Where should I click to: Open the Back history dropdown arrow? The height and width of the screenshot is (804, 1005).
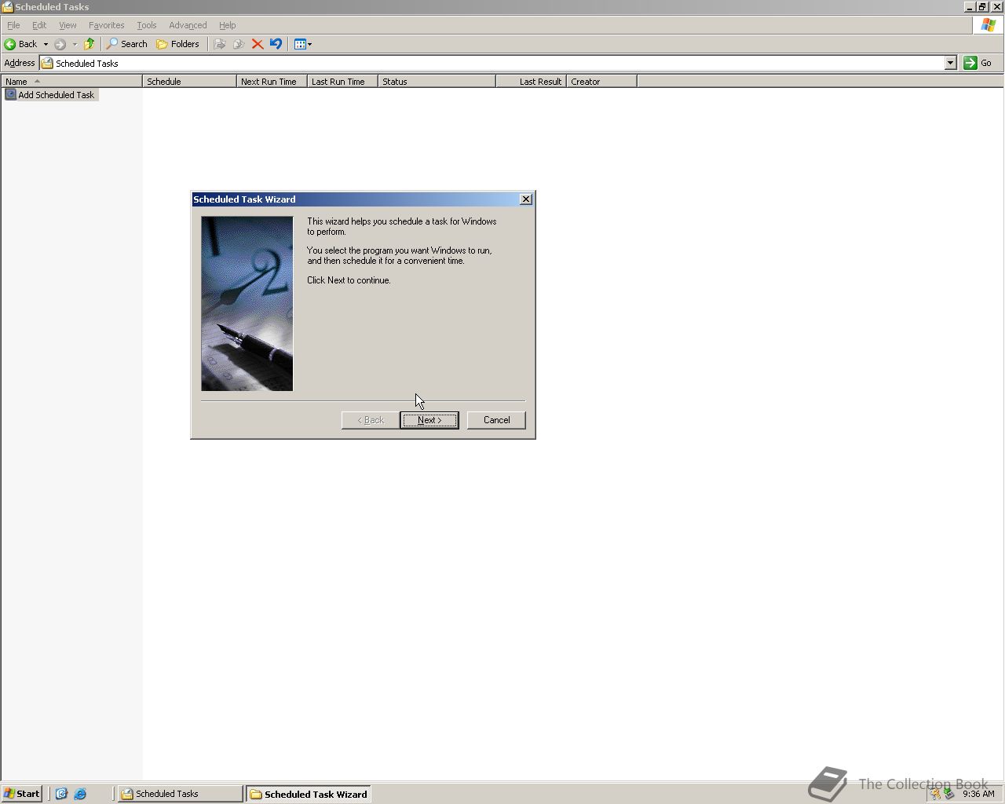click(x=46, y=44)
